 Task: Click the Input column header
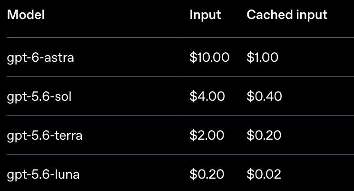tap(205, 15)
